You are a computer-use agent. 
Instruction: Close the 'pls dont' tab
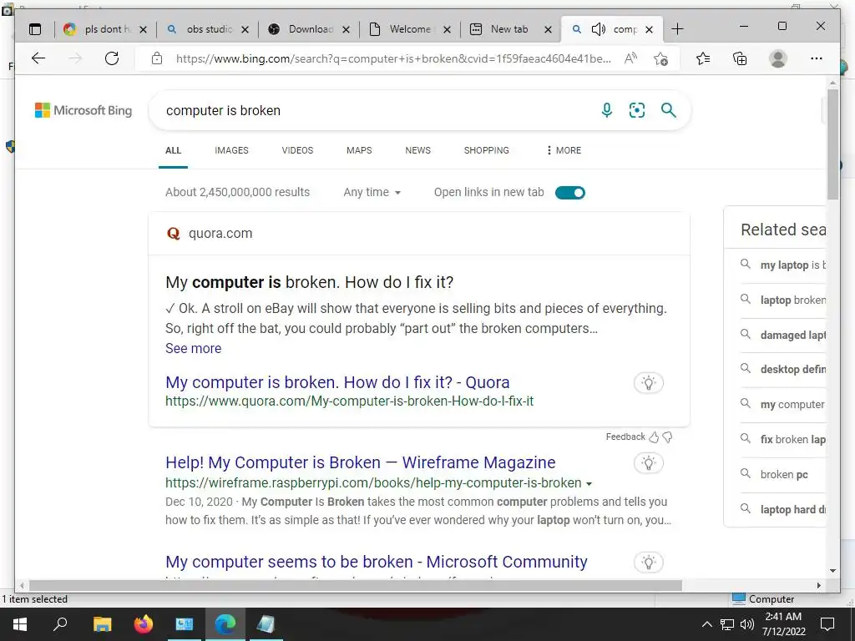click(x=143, y=29)
